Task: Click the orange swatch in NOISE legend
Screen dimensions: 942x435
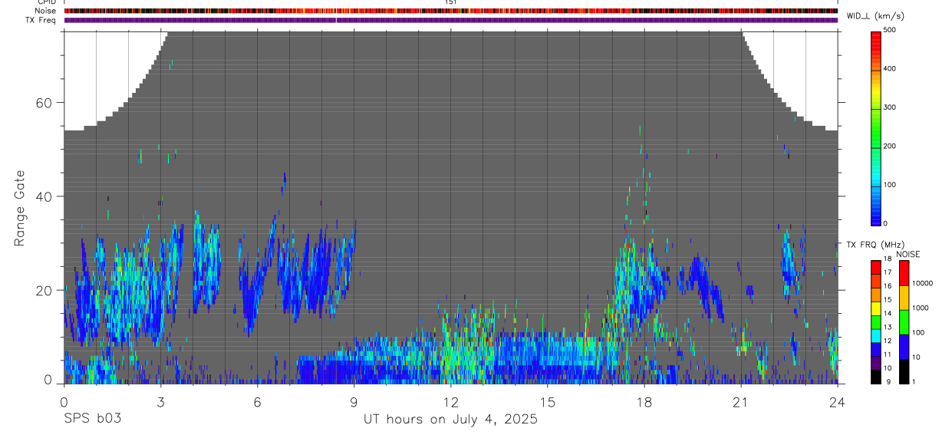Action: pos(904,298)
